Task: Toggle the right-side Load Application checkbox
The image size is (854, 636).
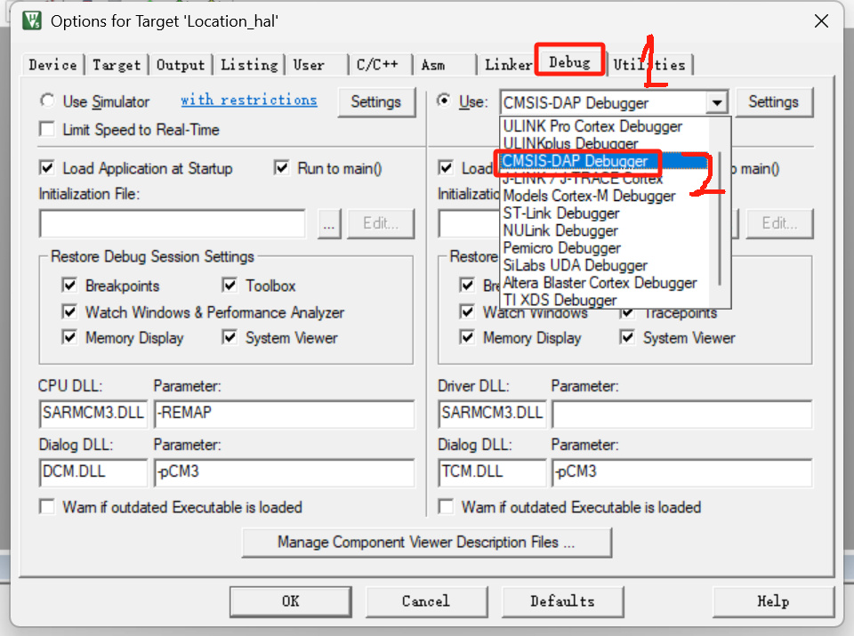Action: (x=446, y=168)
